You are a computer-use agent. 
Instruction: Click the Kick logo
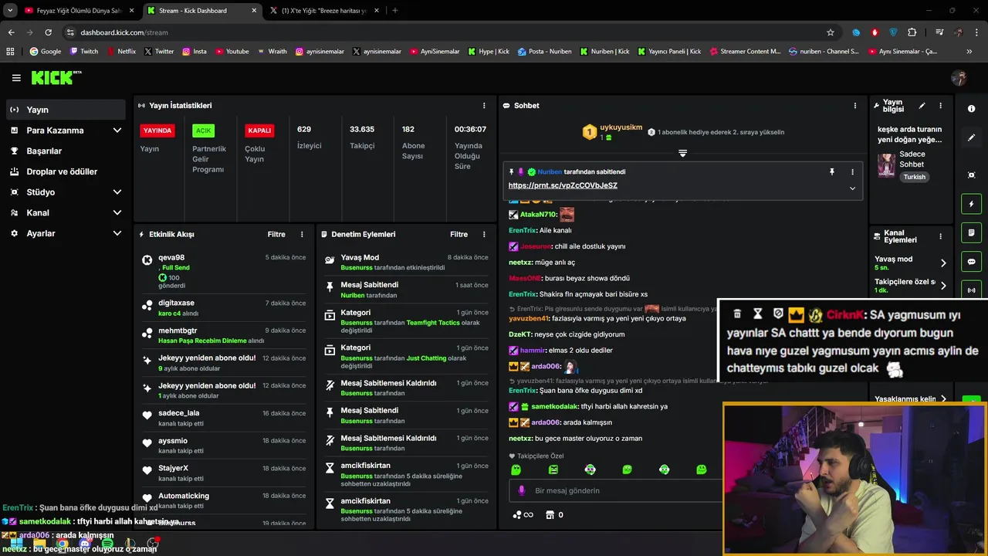pyautogui.click(x=56, y=77)
